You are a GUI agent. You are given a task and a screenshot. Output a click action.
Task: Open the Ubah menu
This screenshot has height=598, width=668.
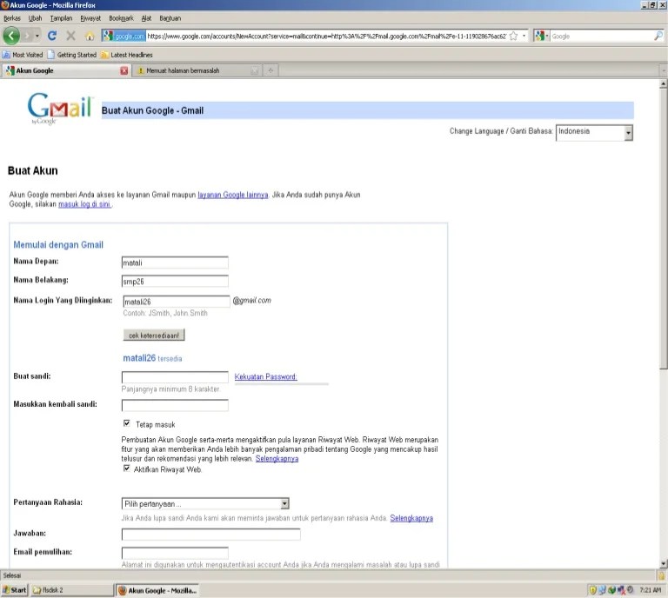[x=35, y=18]
